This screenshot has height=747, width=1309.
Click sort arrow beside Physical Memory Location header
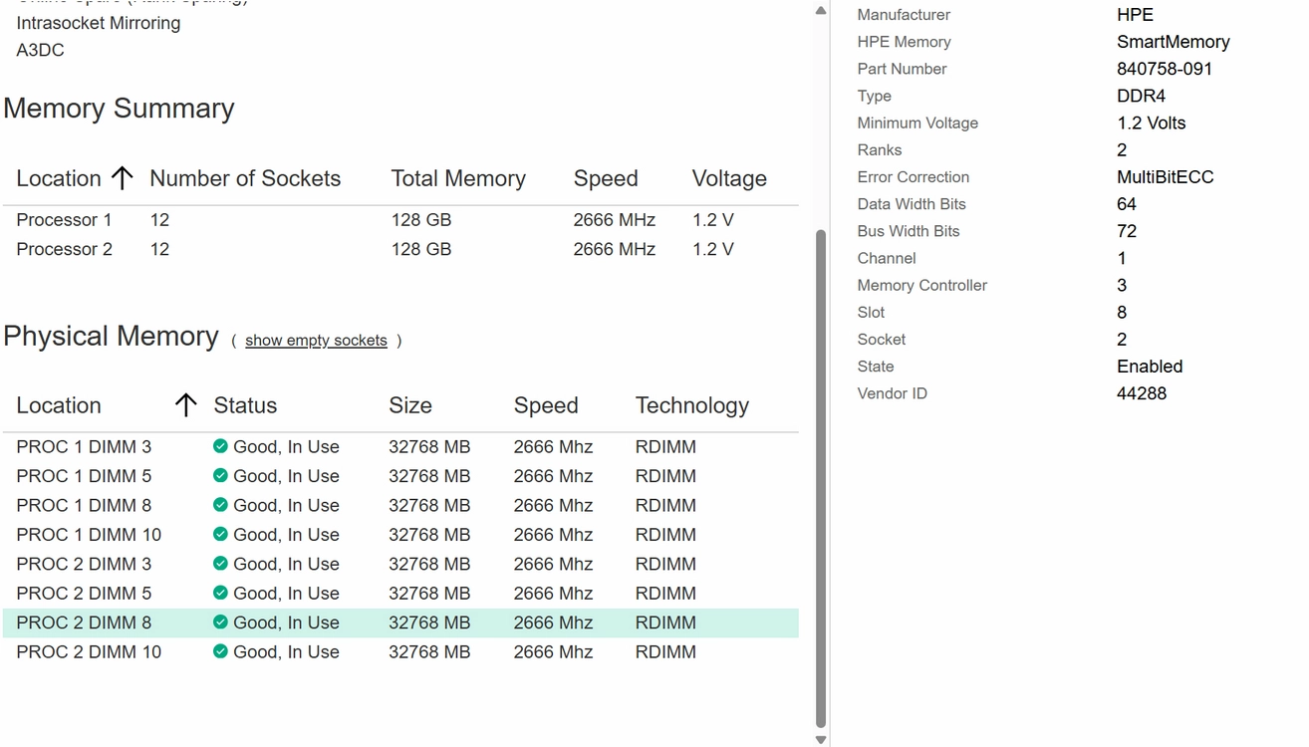(x=185, y=405)
